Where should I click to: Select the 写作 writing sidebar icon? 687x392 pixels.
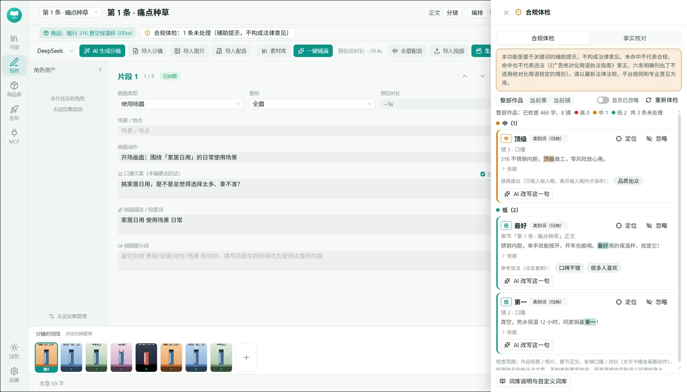point(14,66)
